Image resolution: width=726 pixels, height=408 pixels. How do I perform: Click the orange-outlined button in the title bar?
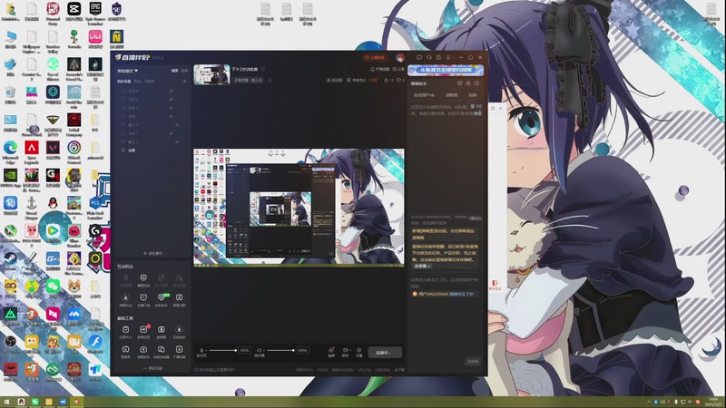pyautogui.click(x=375, y=57)
